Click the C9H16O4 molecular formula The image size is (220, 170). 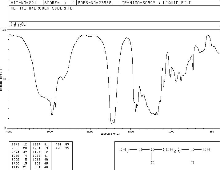click(18, 25)
